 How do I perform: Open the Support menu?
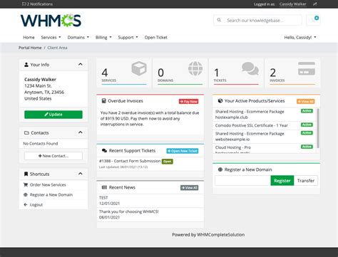pos(128,37)
